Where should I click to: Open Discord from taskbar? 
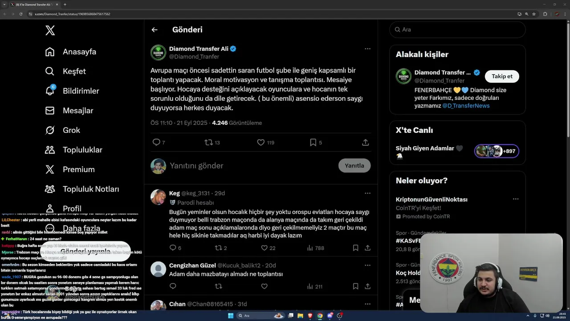click(x=330, y=316)
